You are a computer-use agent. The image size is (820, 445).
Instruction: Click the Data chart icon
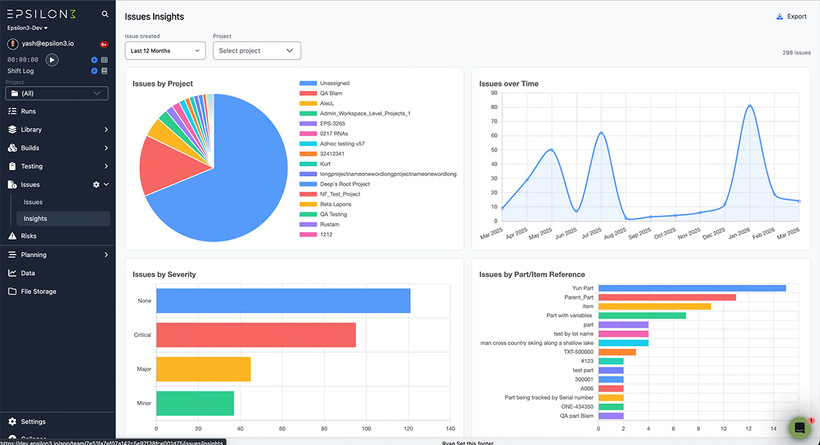(x=12, y=273)
